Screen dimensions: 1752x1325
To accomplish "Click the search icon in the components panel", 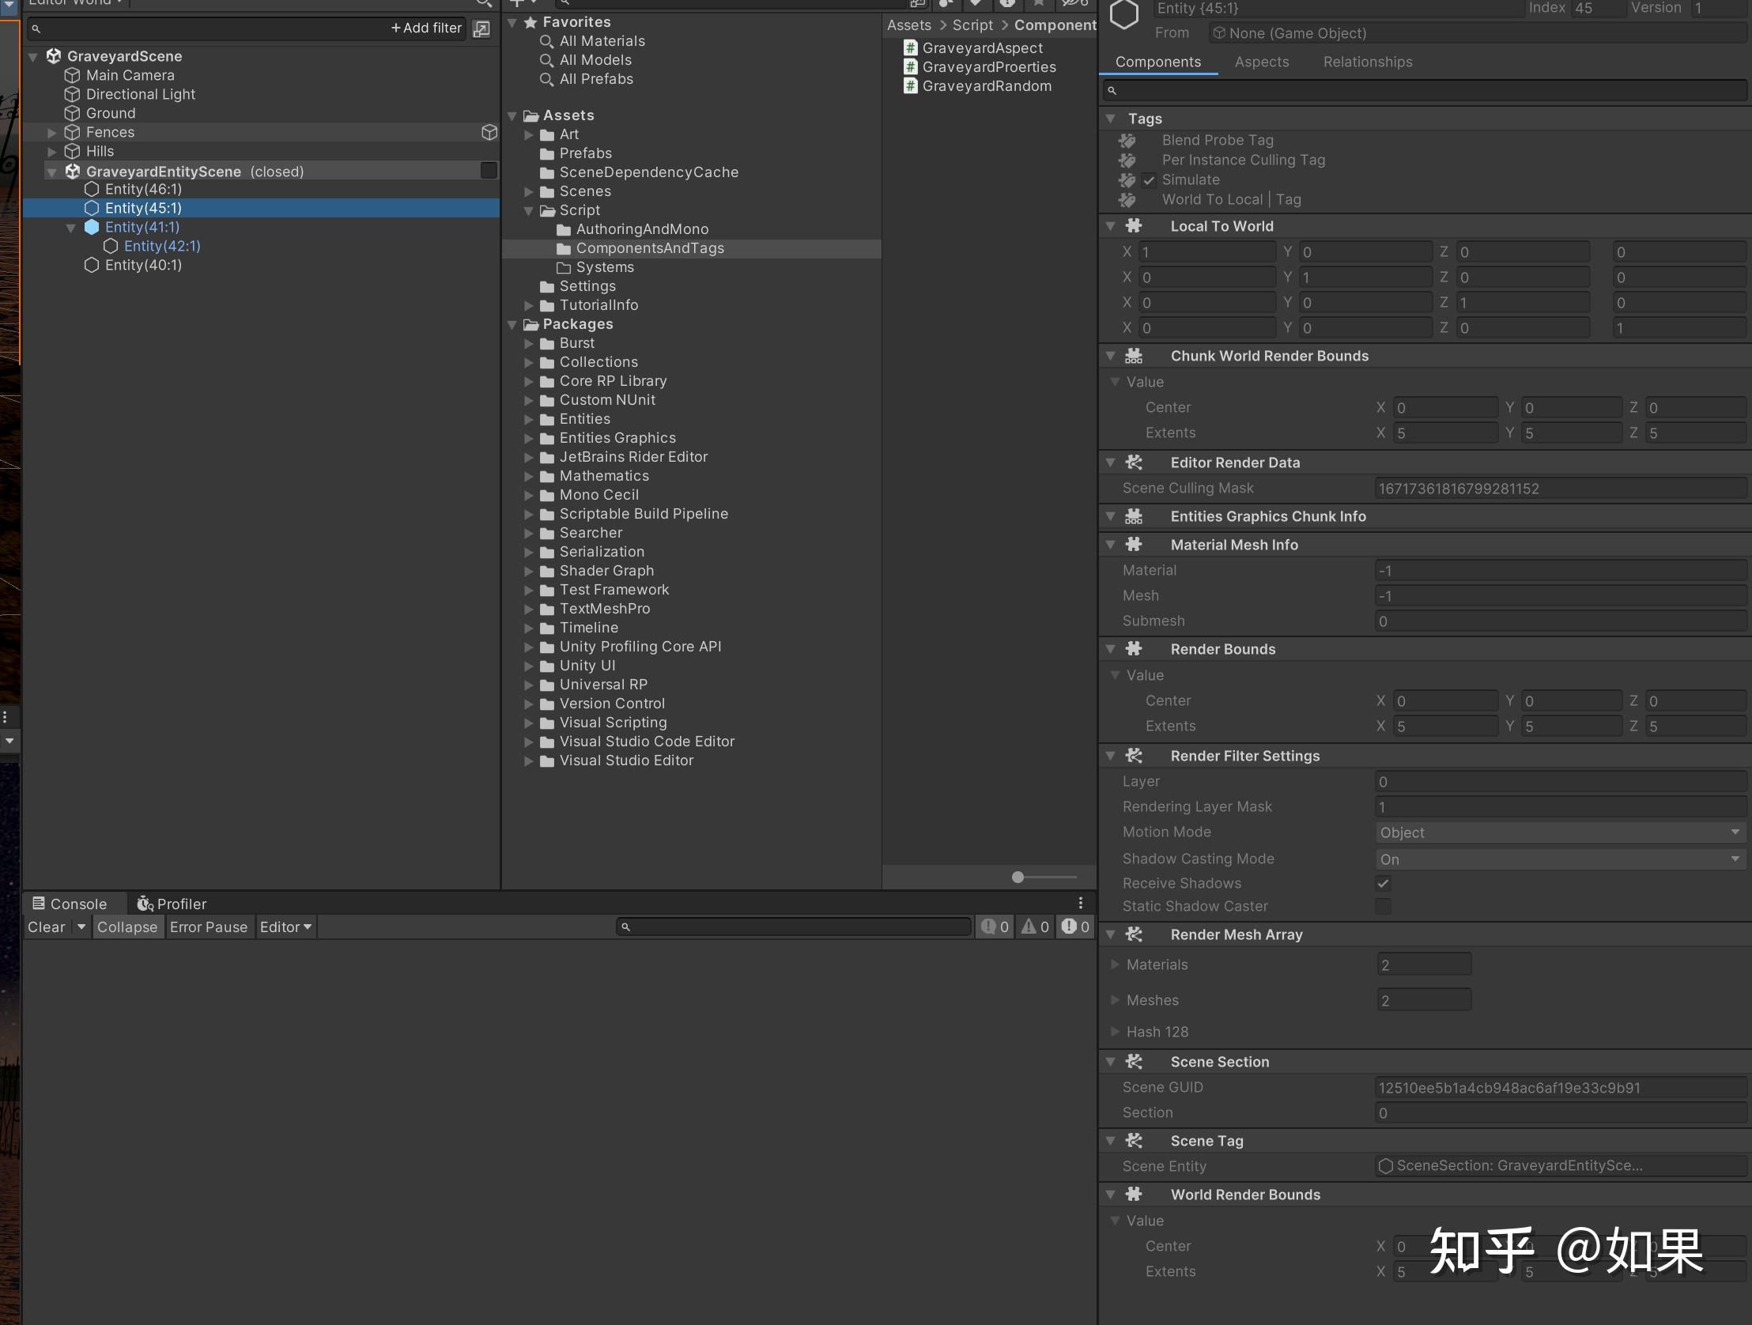I will coord(1112,90).
